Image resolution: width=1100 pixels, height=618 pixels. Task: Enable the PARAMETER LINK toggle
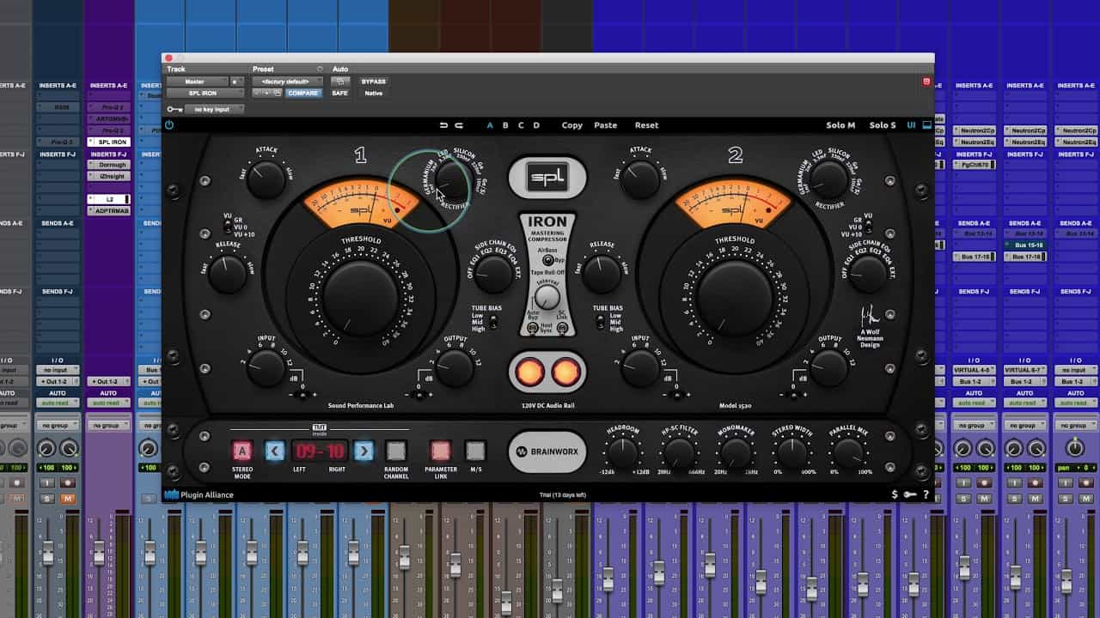pyautogui.click(x=440, y=450)
